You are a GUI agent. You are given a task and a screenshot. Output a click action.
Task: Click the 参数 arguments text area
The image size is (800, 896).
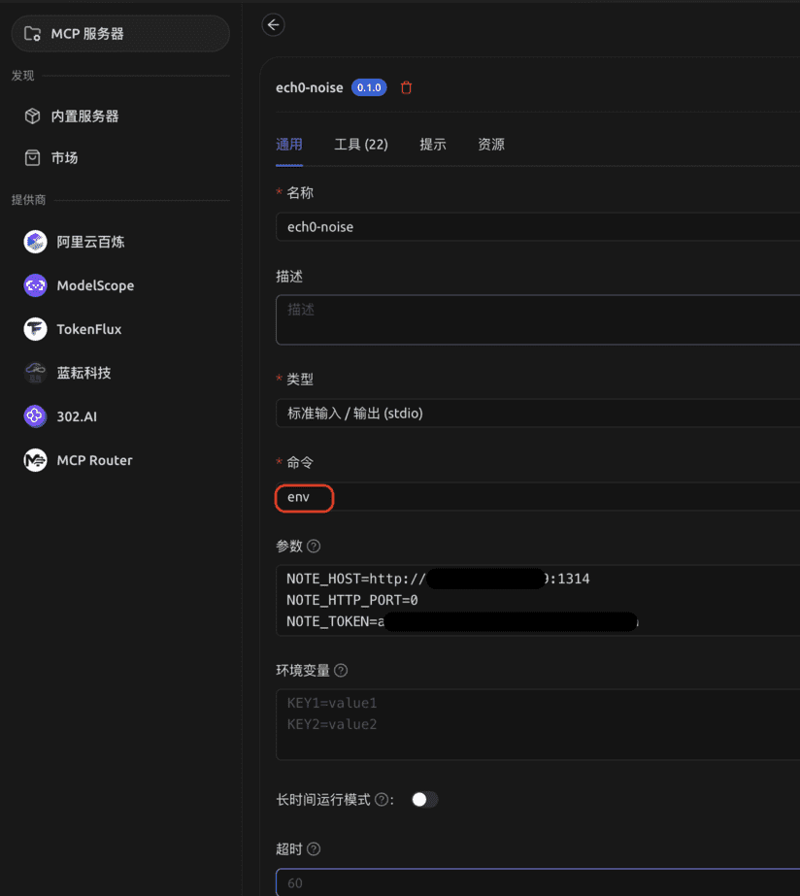pos(538,600)
